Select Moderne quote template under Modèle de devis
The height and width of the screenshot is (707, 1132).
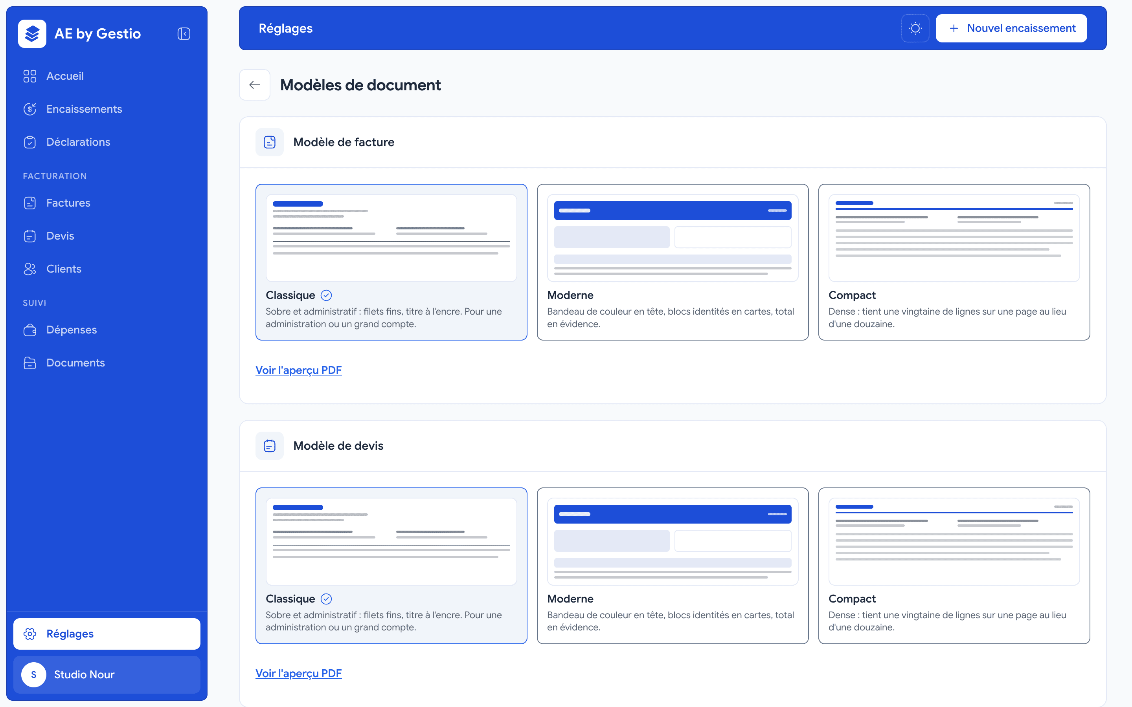(x=673, y=565)
